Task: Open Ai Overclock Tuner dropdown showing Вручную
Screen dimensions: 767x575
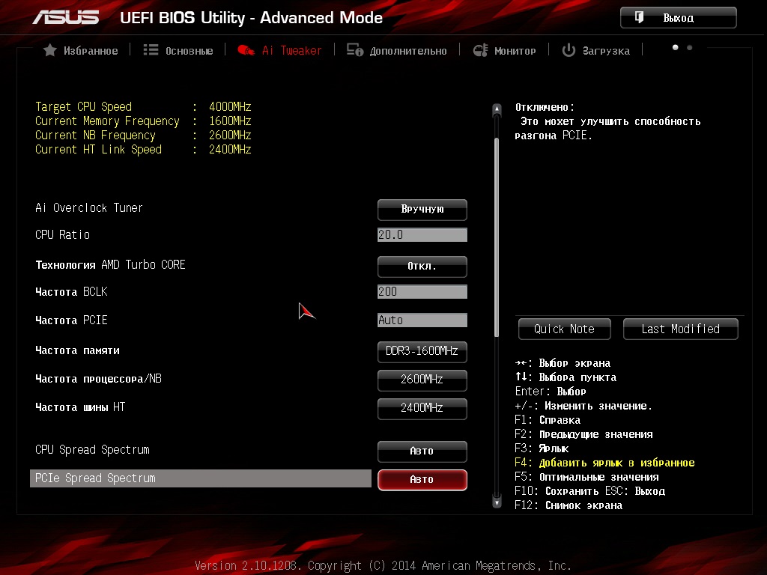Action: 422,210
